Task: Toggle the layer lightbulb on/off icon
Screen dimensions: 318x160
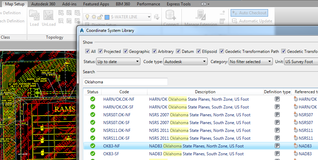Action: click(x=87, y=17)
